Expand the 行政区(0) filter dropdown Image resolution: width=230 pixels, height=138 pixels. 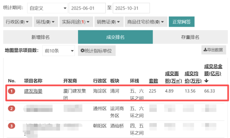(x=17, y=22)
